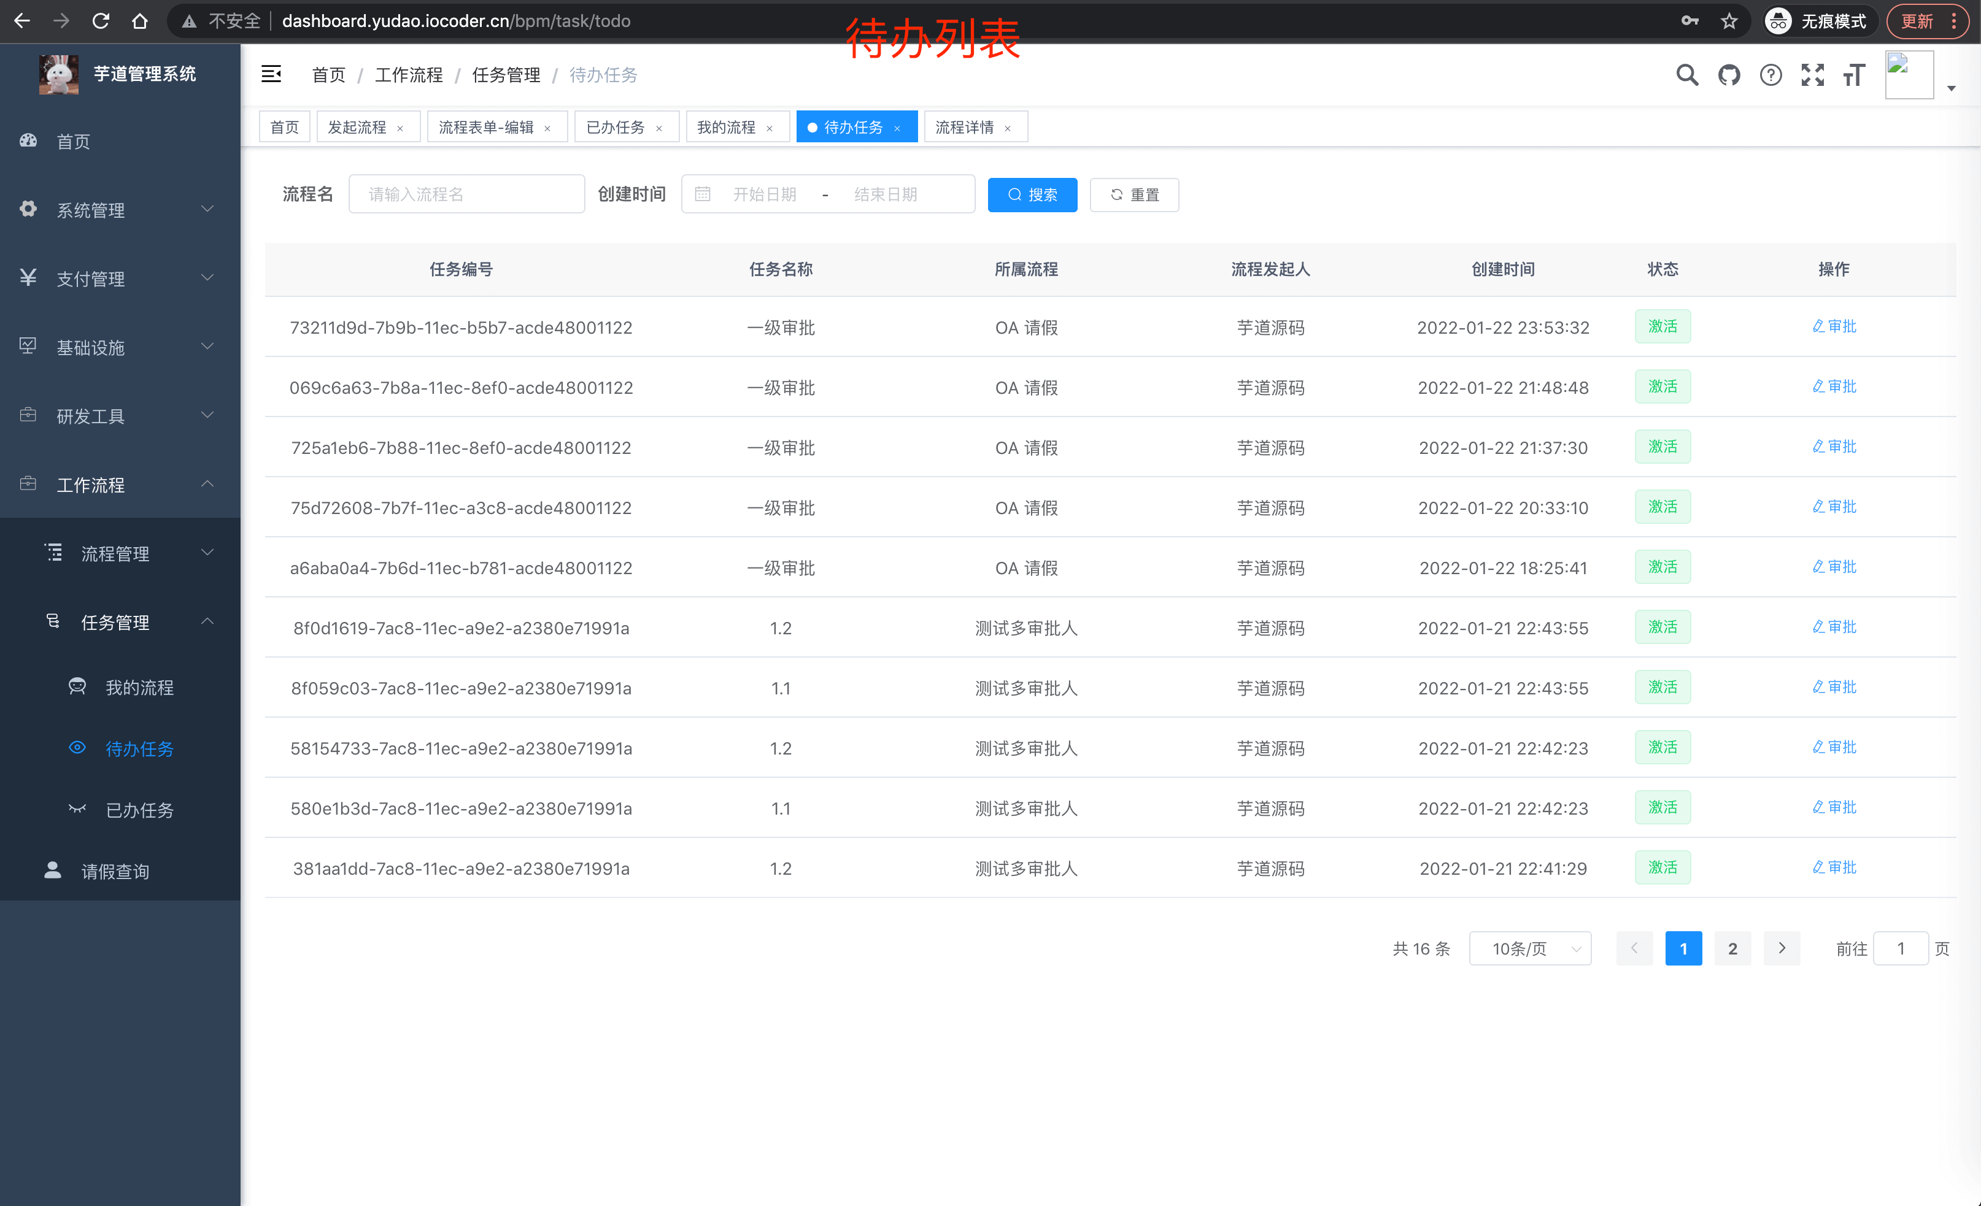
Task: Click the user avatar in the top right
Action: pos(1909,74)
